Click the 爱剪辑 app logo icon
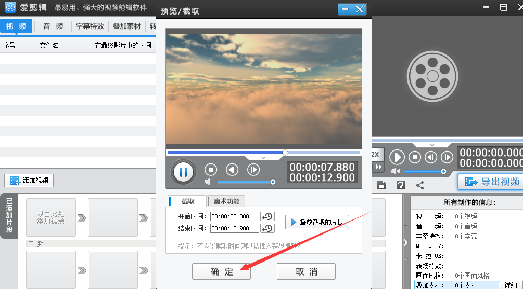Viewport: 523px width, 289px height. tap(10, 7)
